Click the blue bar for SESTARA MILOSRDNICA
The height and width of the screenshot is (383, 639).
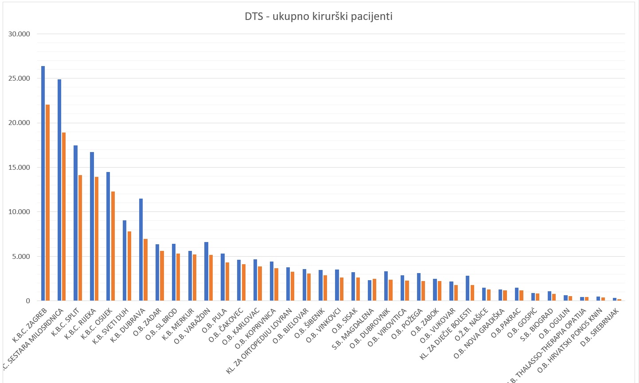[x=59, y=190]
